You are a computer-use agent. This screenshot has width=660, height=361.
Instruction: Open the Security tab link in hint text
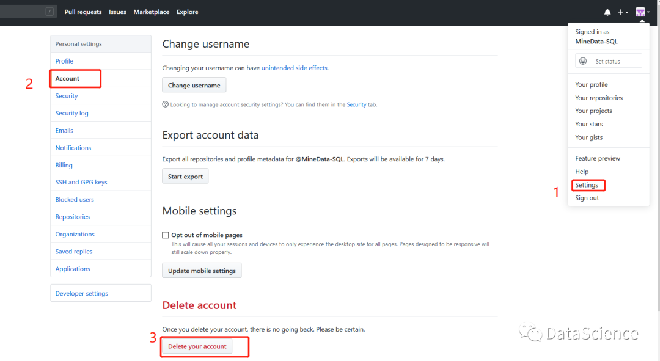coord(356,104)
